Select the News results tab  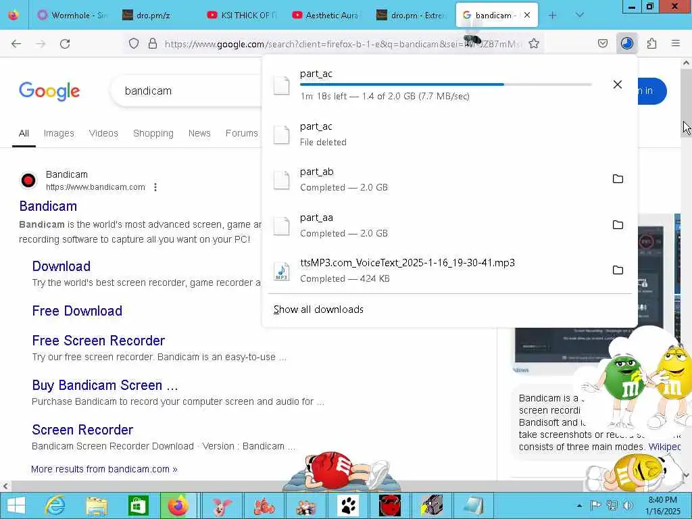pyautogui.click(x=199, y=133)
